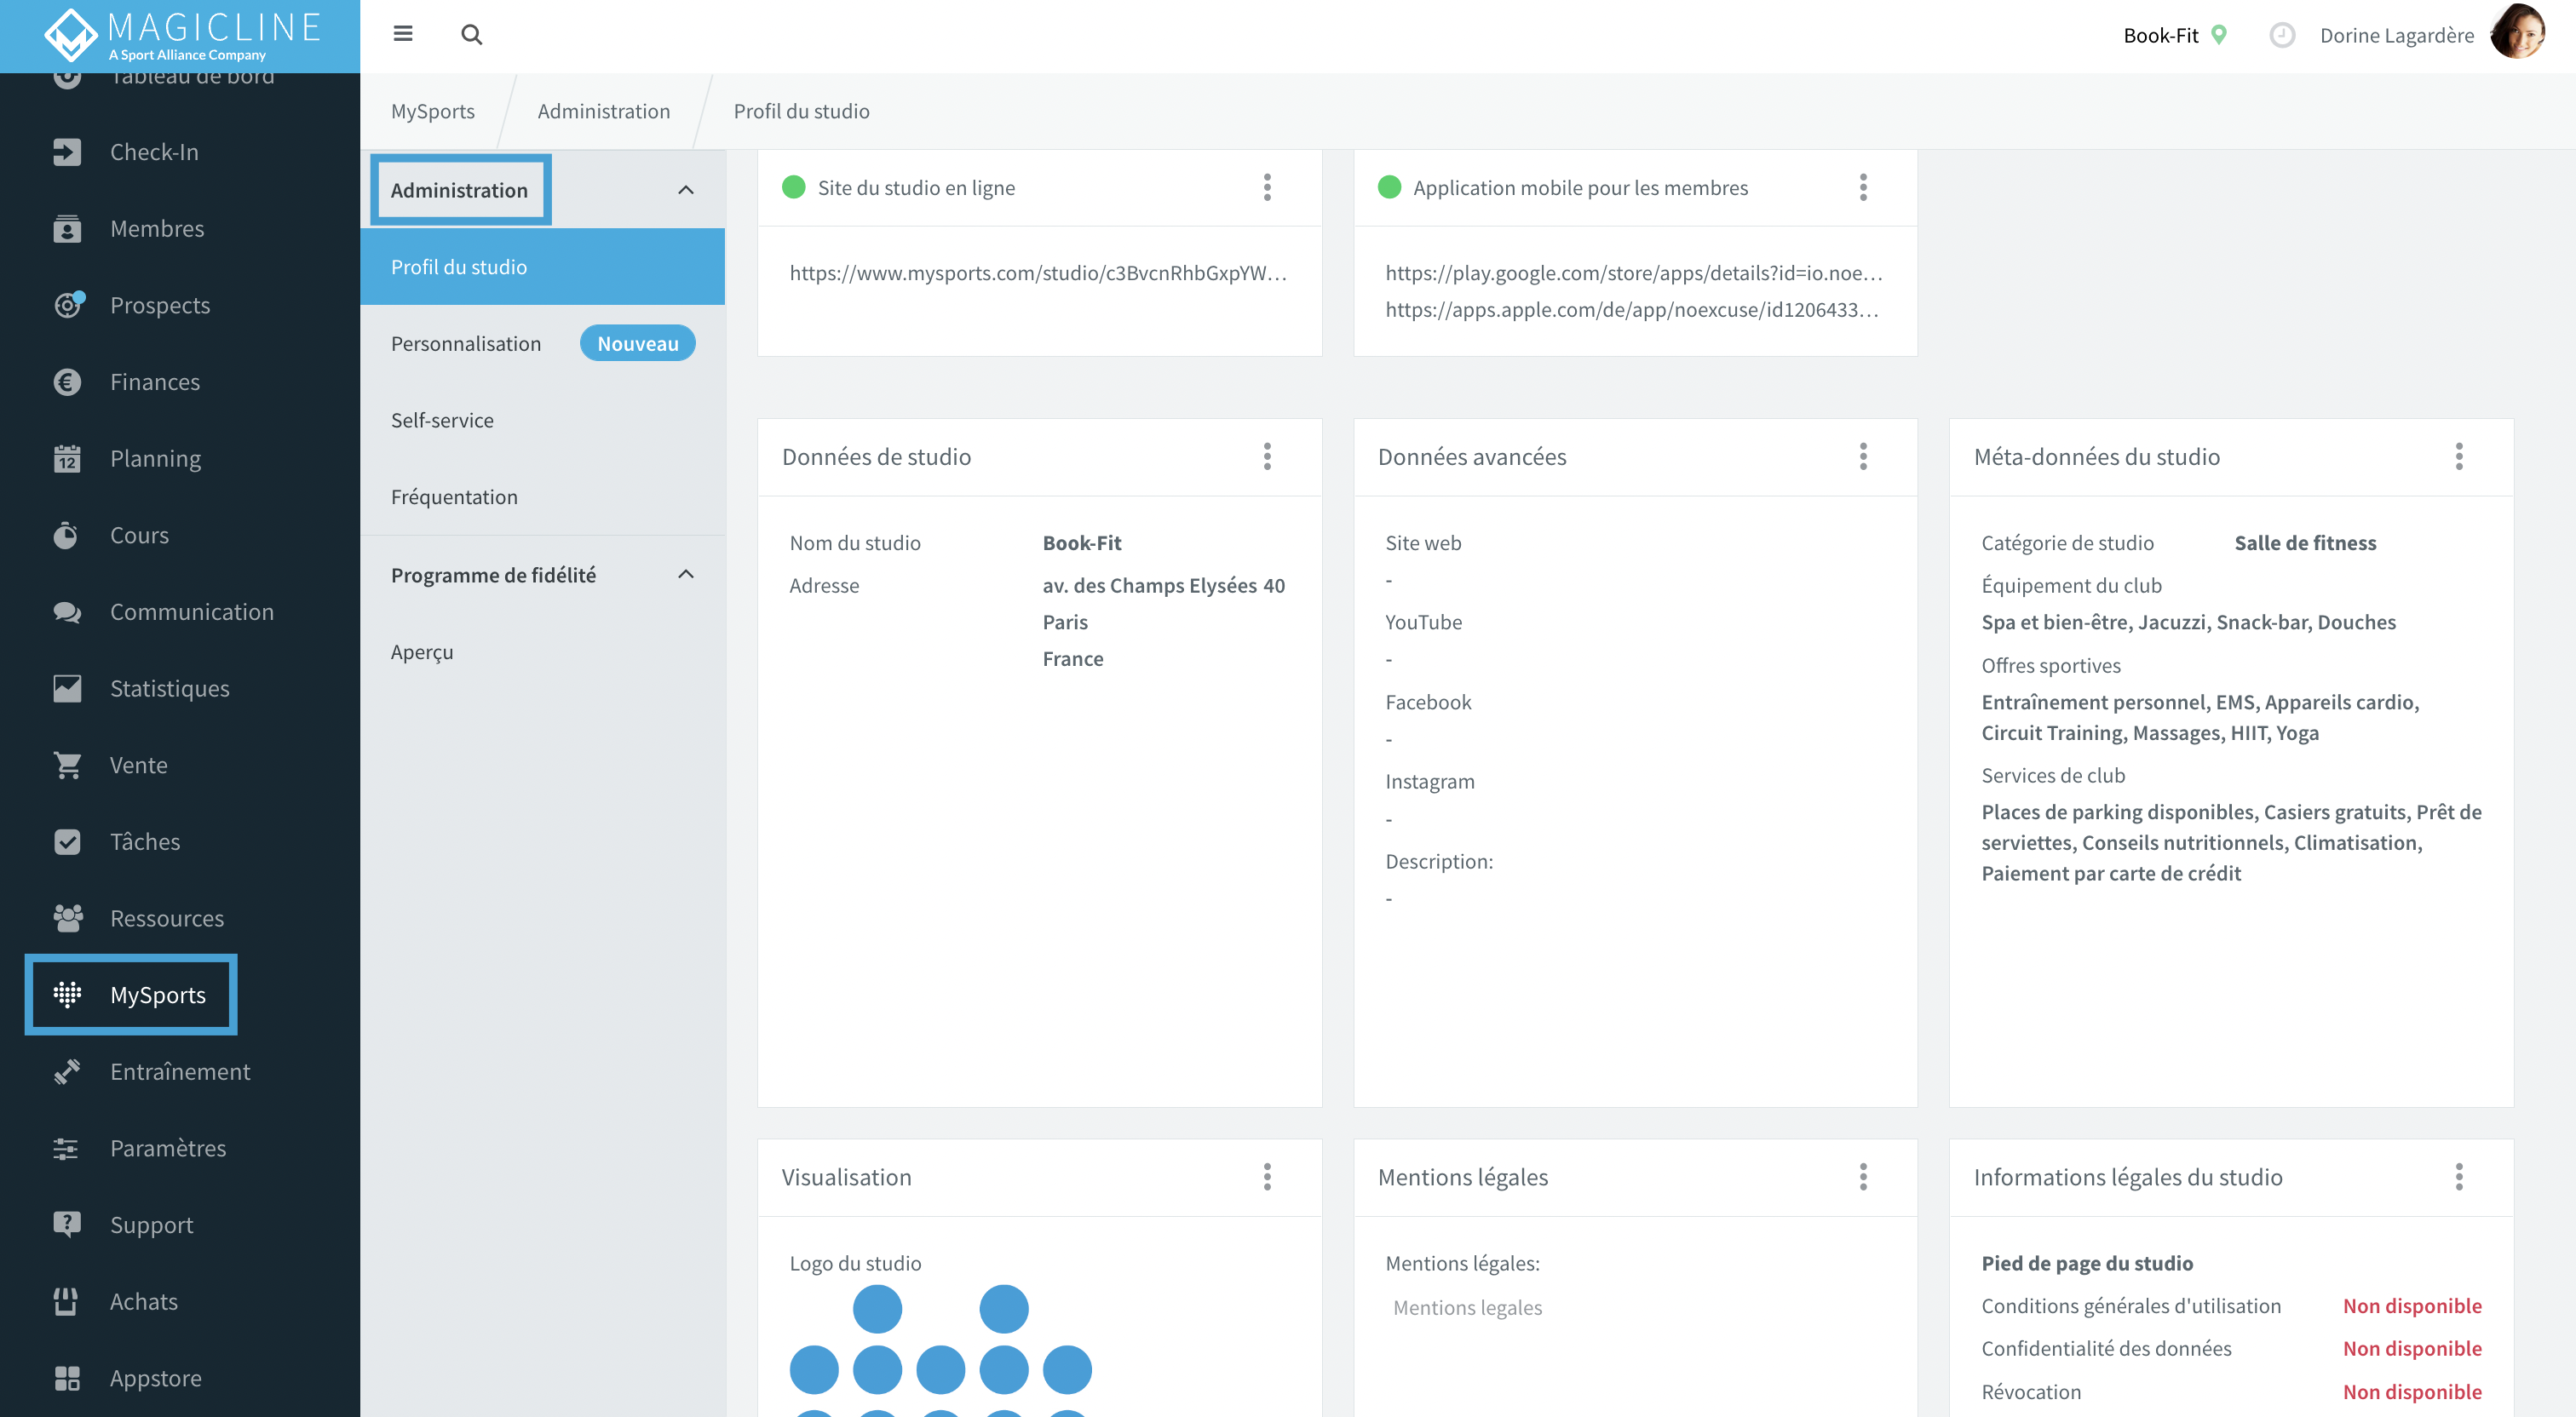This screenshot has height=1417, width=2576.
Task: Click the Achats store icon
Action: pos(67,1302)
